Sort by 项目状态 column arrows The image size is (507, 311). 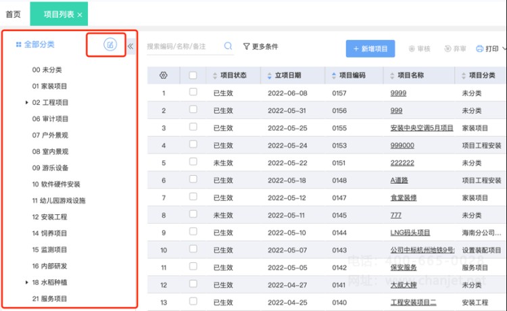pos(215,76)
